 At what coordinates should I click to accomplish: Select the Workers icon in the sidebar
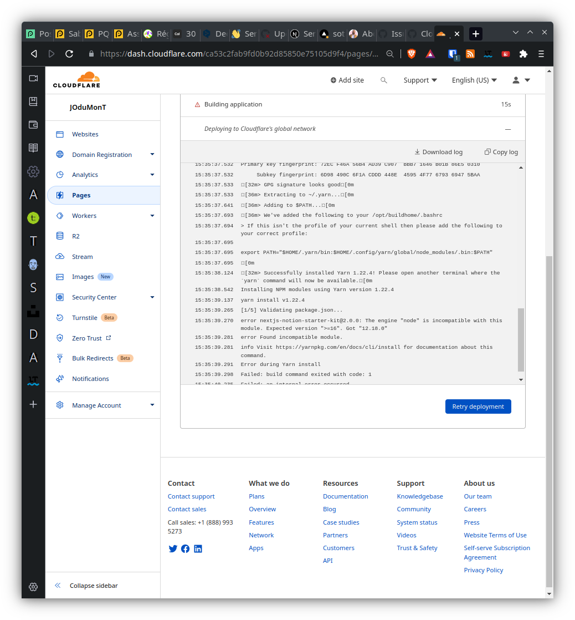point(60,215)
